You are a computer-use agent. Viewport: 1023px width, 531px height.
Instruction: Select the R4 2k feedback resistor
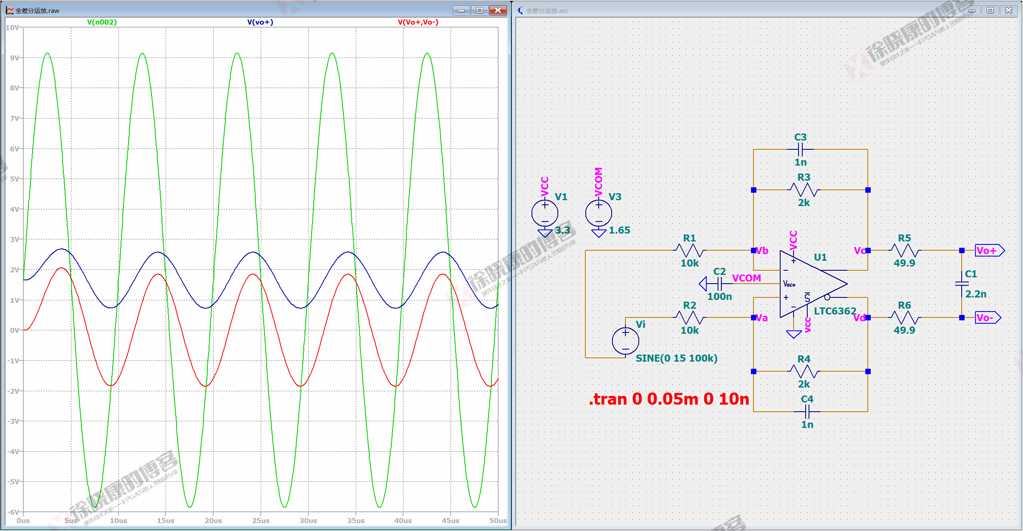pyautogui.click(x=804, y=371)
